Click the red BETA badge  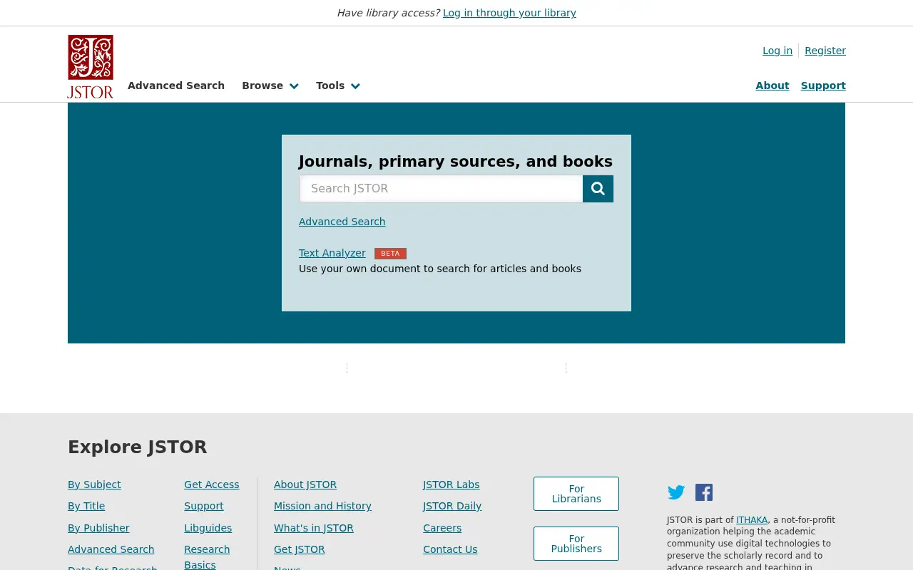point(390,254)
